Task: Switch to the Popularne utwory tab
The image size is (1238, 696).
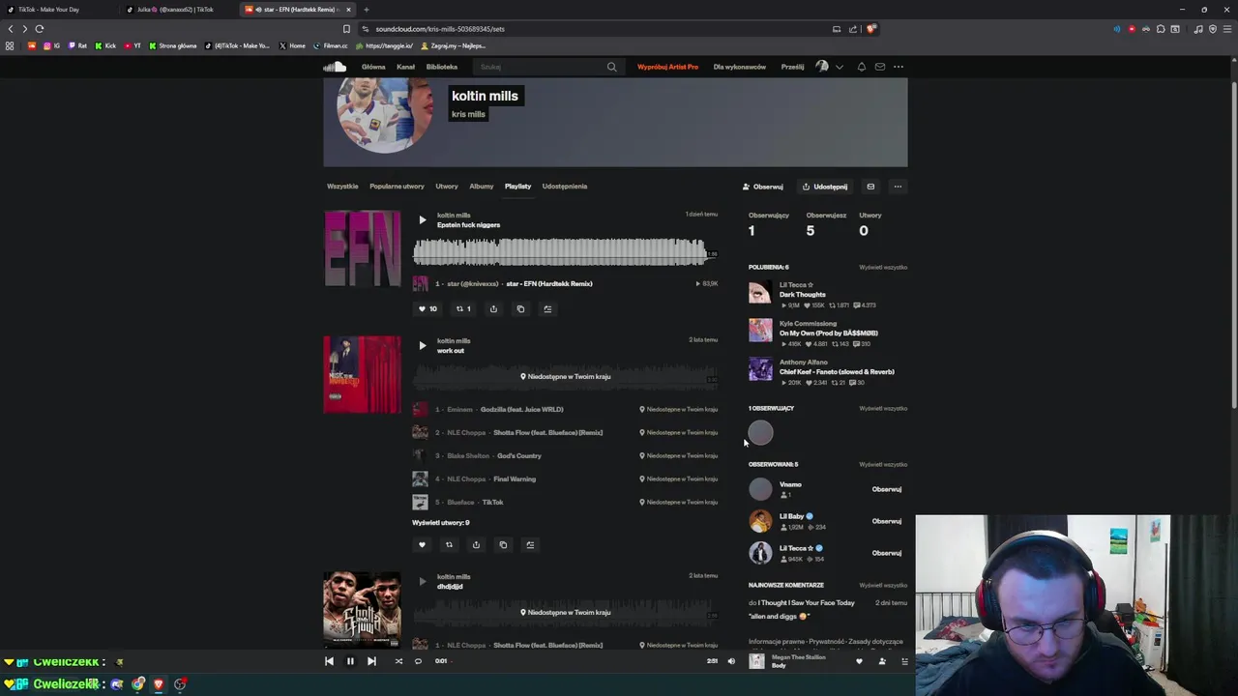Action: point(397,186)
